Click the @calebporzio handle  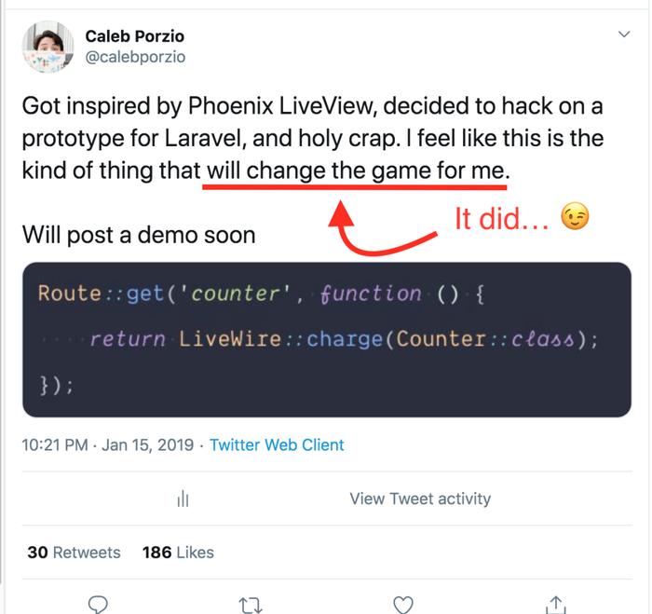tap(135, 57)
